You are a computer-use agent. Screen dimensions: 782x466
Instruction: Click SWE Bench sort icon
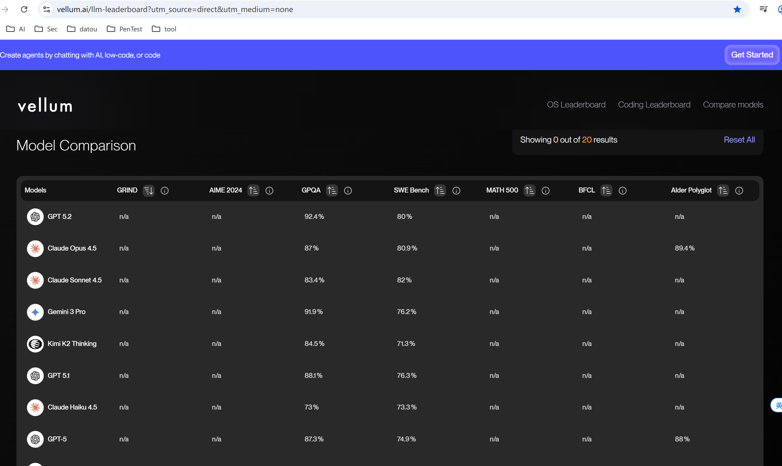coord(440,190)
